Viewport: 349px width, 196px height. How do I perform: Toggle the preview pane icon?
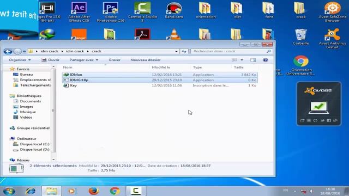(x=253, y=60)
